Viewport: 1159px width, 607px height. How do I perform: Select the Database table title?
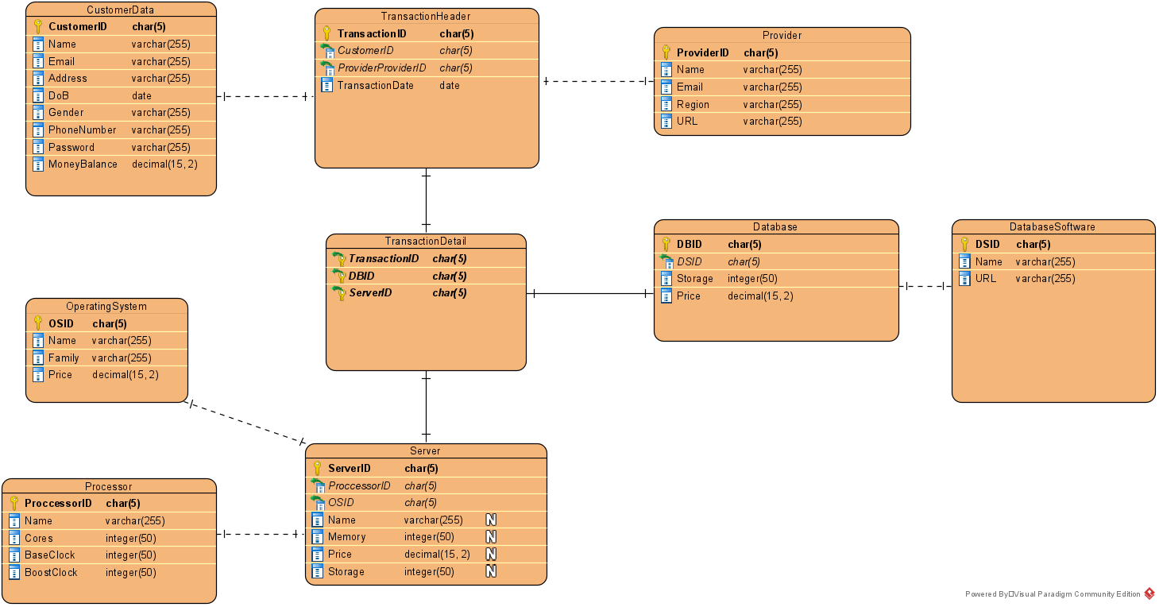(775, 226)
